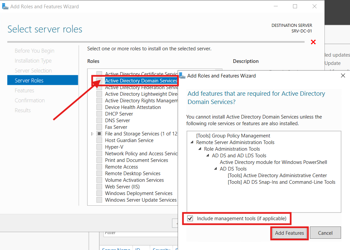
Task: Dismiss the red X notification icon
Action: tap(313, 42)
